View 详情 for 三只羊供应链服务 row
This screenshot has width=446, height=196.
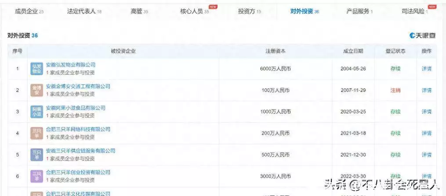426,155
